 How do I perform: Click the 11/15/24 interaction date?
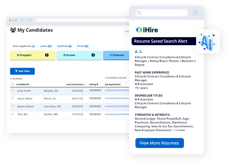pyautogui.click(x=78, y=114)
